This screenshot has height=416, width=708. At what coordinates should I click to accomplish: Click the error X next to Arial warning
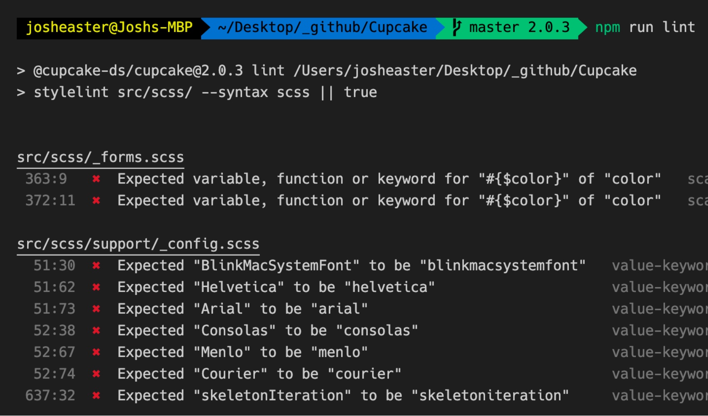click(x=96, y=309)
